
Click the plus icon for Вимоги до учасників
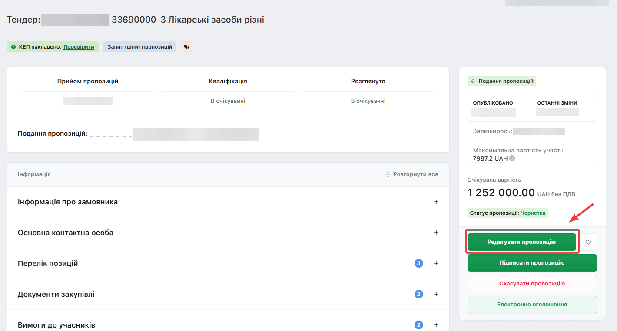[436, 325]
